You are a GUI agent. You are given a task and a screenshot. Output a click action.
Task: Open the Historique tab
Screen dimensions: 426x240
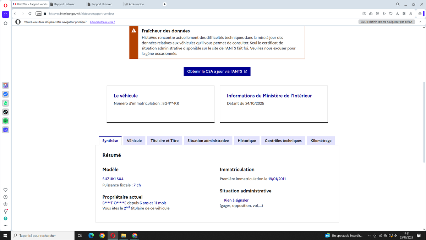point(247,141)
